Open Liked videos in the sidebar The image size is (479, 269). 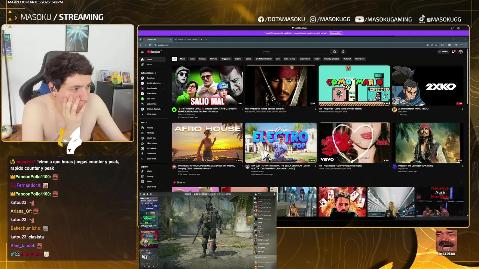pyautogui.click(x=153, y=143)
